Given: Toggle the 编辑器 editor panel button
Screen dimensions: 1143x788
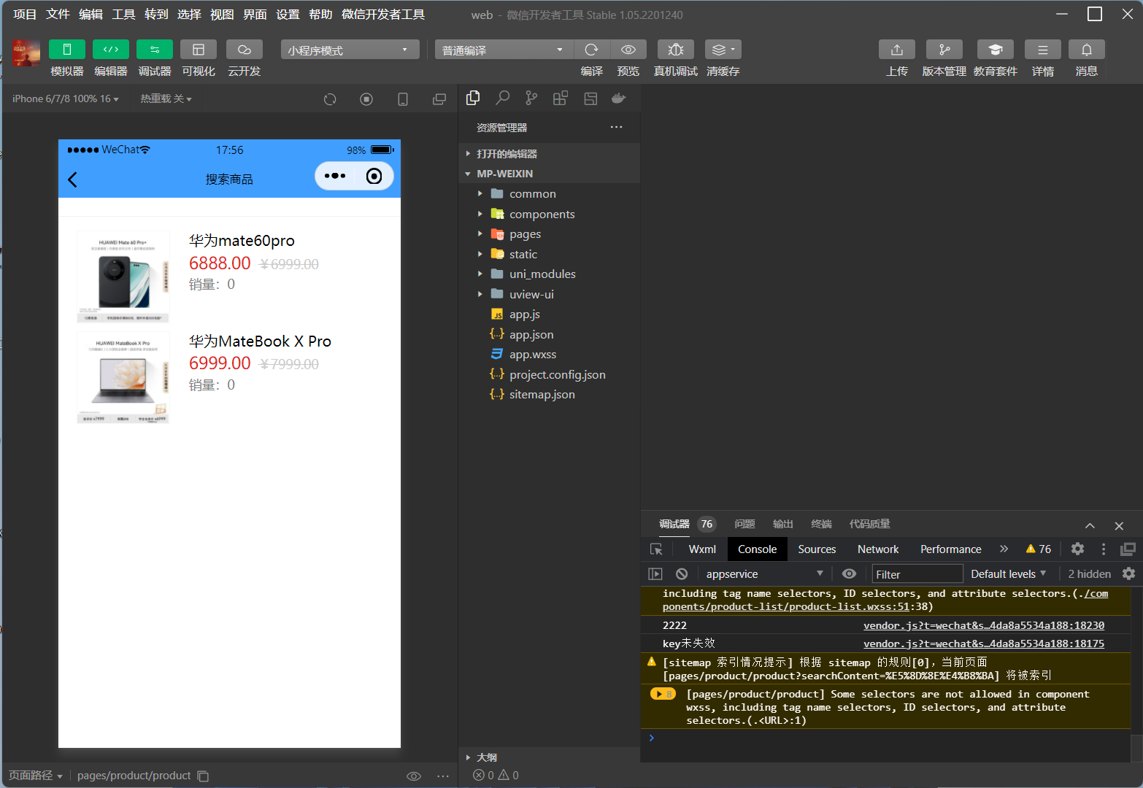Looking at the screenshot, I should (x=111, y=50).
